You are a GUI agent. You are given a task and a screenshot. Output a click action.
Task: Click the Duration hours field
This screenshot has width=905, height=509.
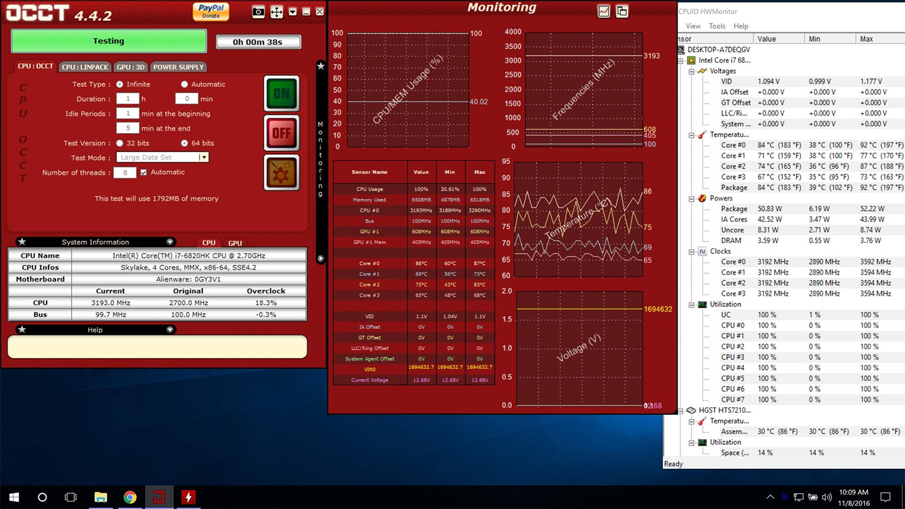click(x=128, y=99)
